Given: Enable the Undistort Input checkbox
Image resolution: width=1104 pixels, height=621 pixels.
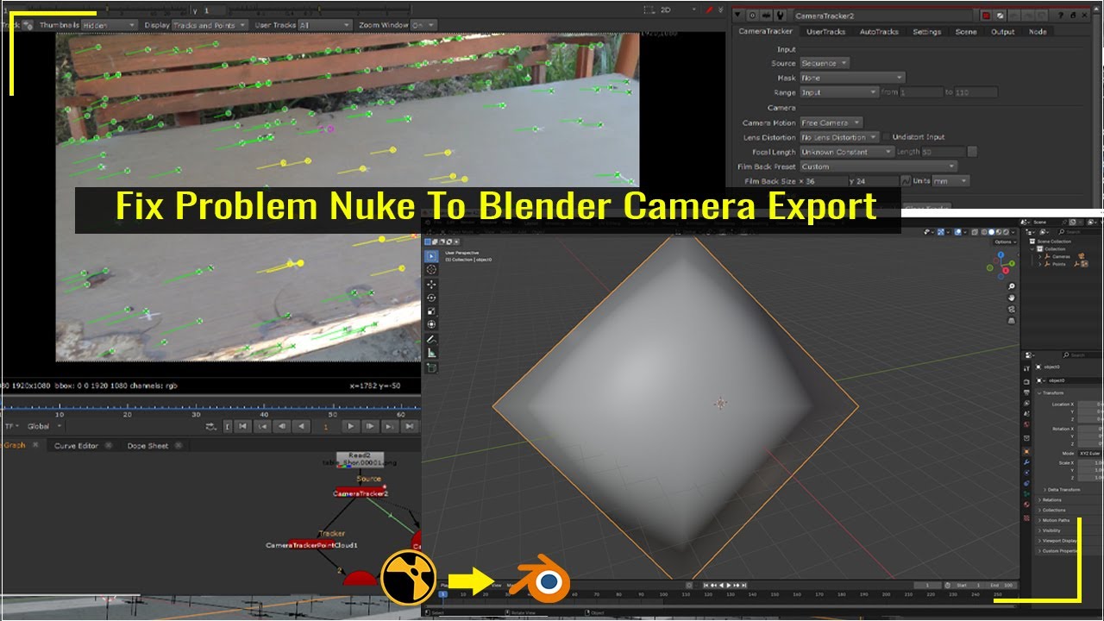Looking at the screenshot, I should coord(886,137).
